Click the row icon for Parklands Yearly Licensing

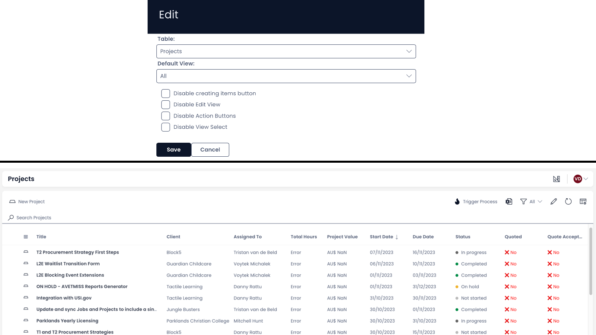[26, 321]
